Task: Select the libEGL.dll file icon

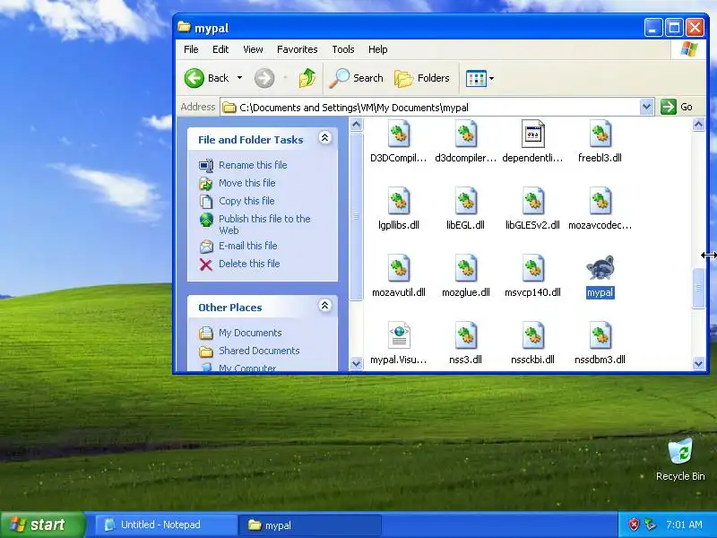Action: (465, 201)
